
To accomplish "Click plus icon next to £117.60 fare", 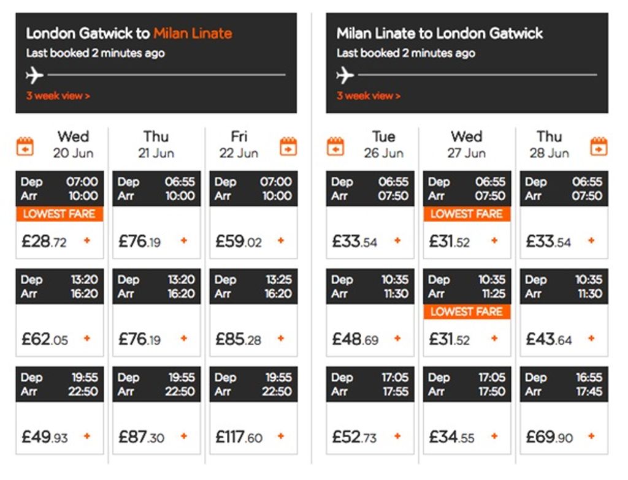I will [x=281, y=436].
